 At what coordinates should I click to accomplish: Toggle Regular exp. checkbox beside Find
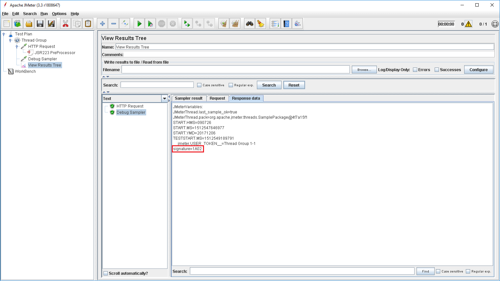468,271
